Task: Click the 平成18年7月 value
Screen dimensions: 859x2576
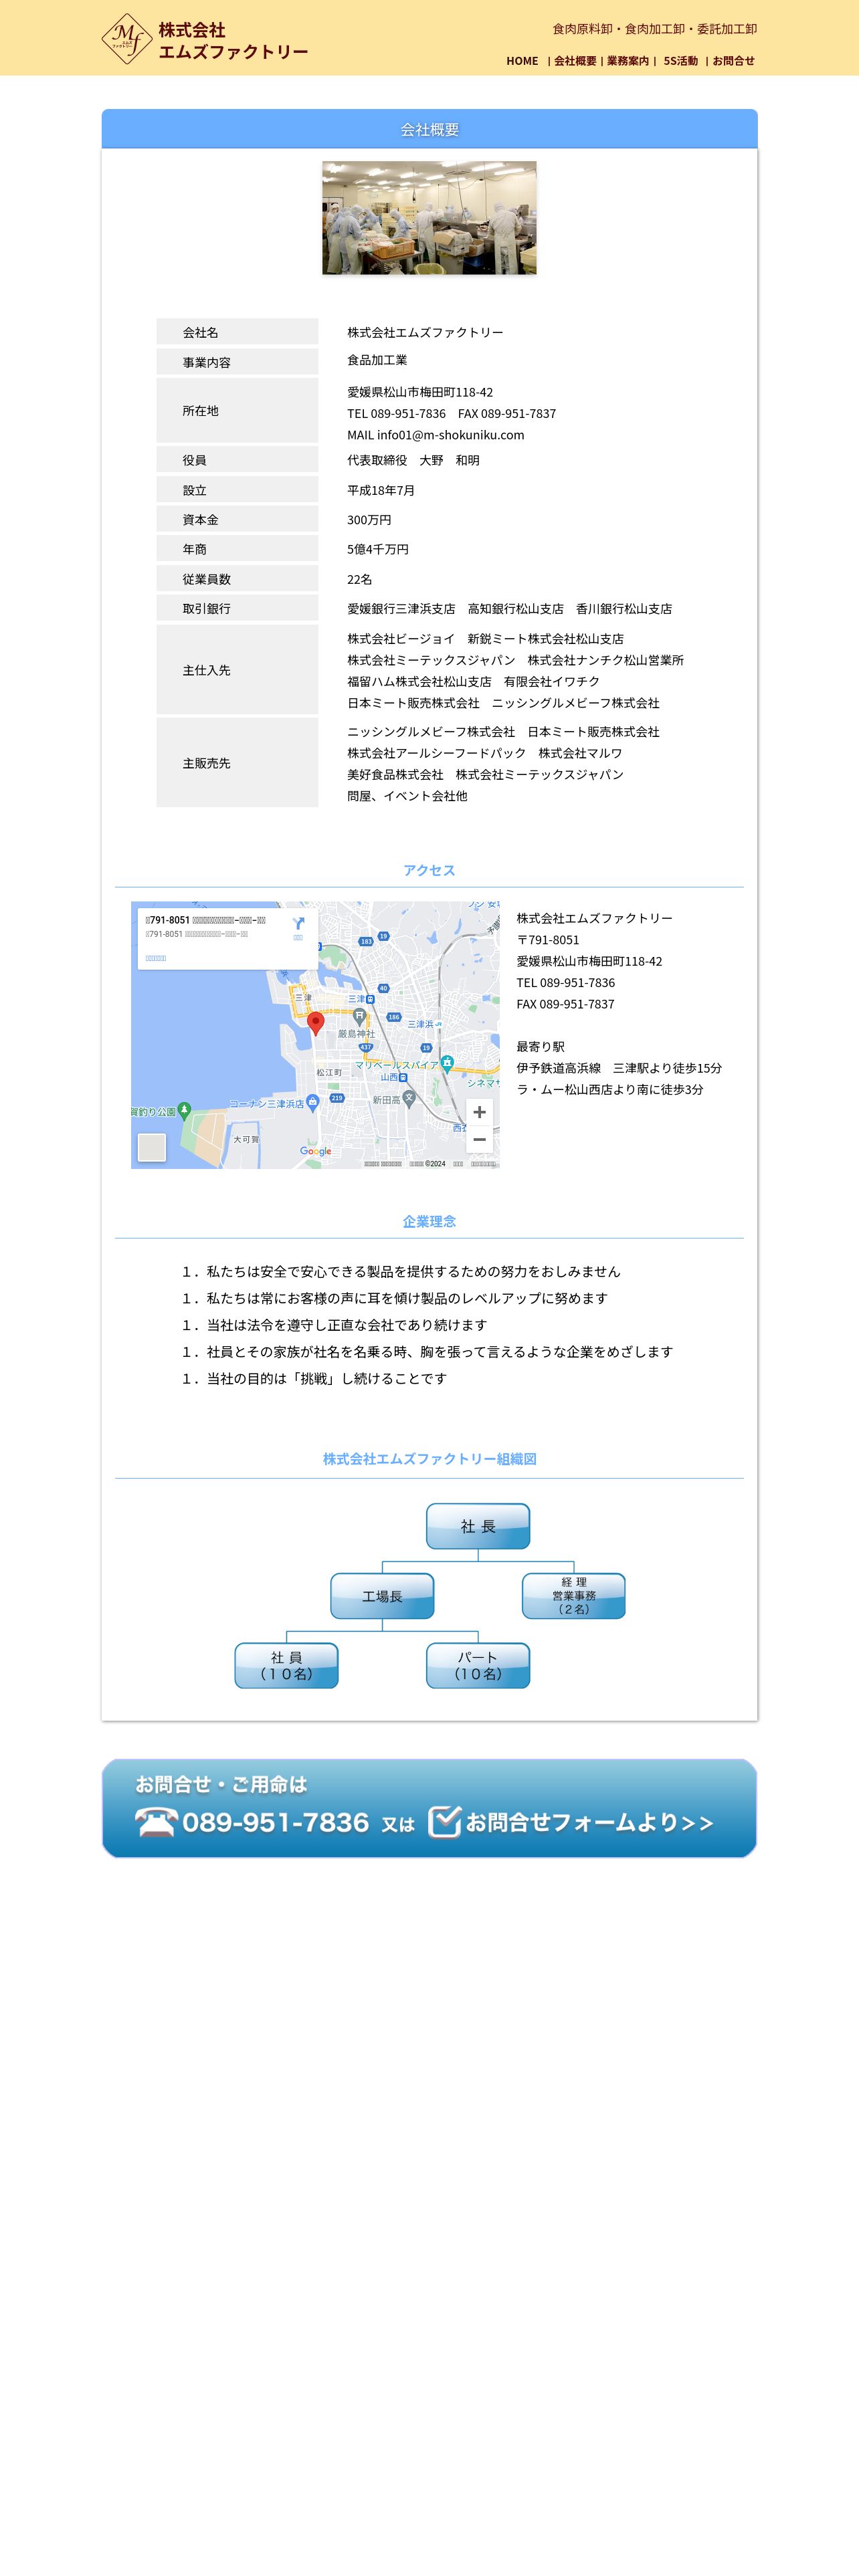Action: (381, 490)
